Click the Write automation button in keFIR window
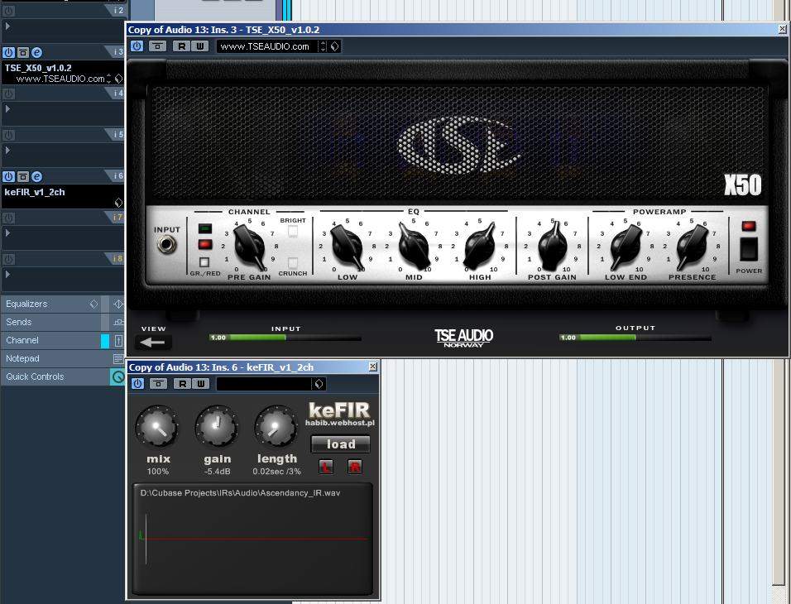This screenshot has height=604, width=791. click(x=199, y=384)
